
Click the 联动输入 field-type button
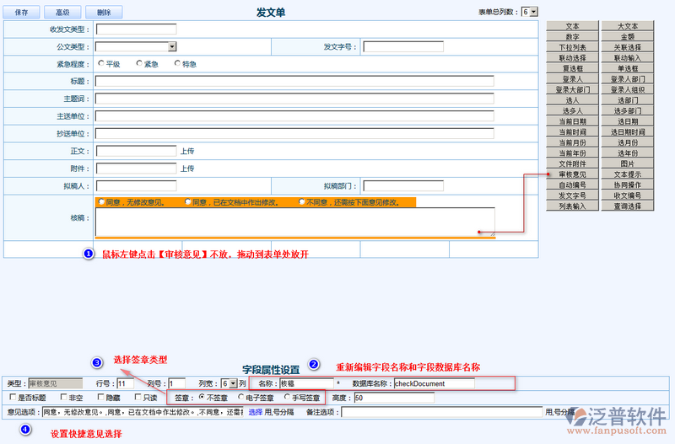[628, 57]
